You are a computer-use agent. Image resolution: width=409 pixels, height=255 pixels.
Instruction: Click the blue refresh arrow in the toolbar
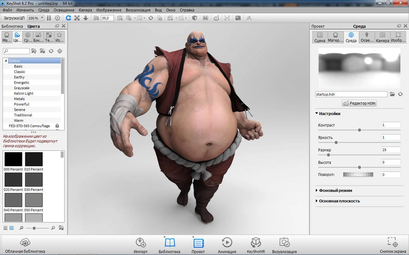click(x=68, y=18)
